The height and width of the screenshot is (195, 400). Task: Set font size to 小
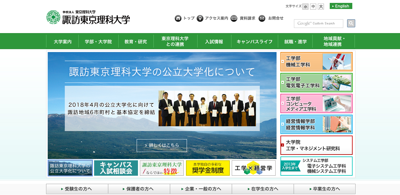pyautogui.click(x=305, y=6)
